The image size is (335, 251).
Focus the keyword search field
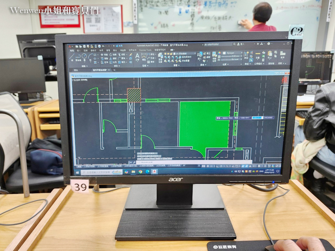218,44
